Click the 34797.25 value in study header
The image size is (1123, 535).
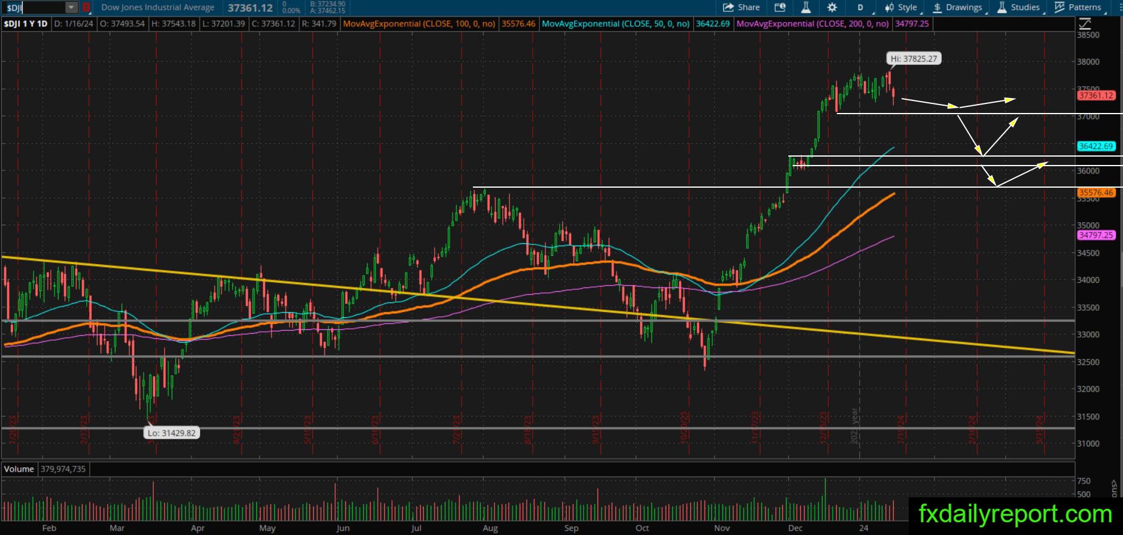click(912, 24)
